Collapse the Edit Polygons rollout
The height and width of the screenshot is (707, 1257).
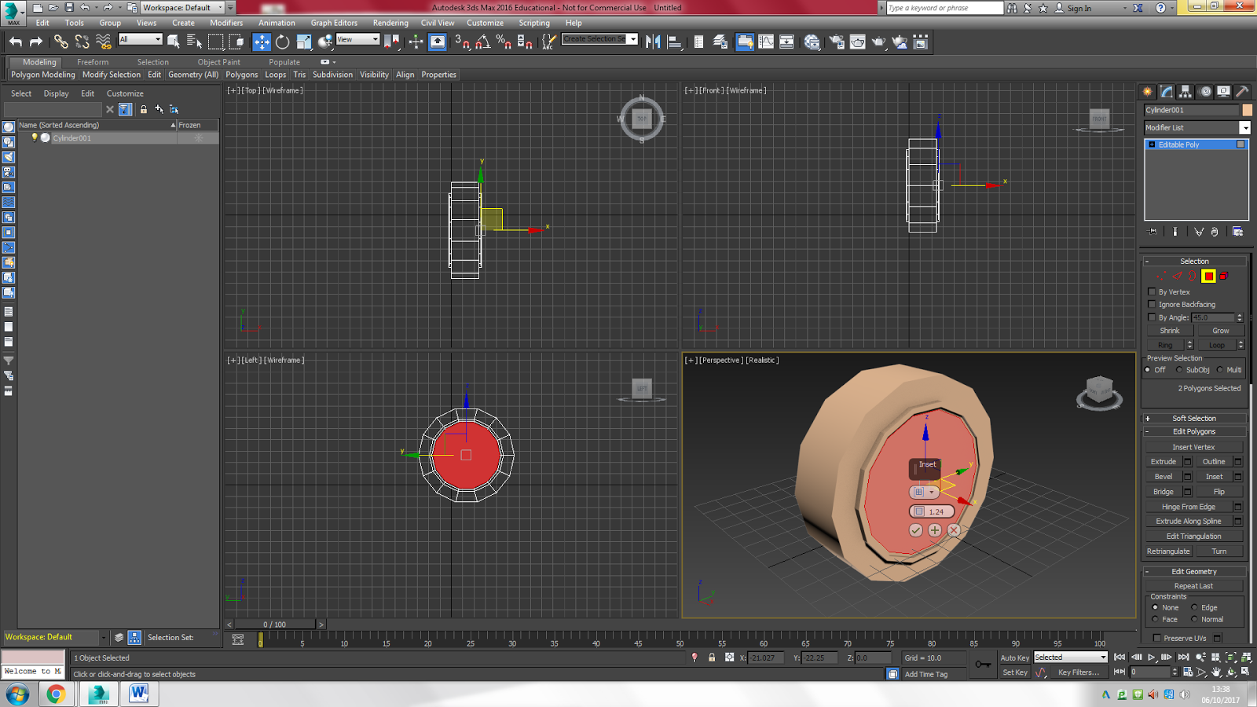point(1194,431)
